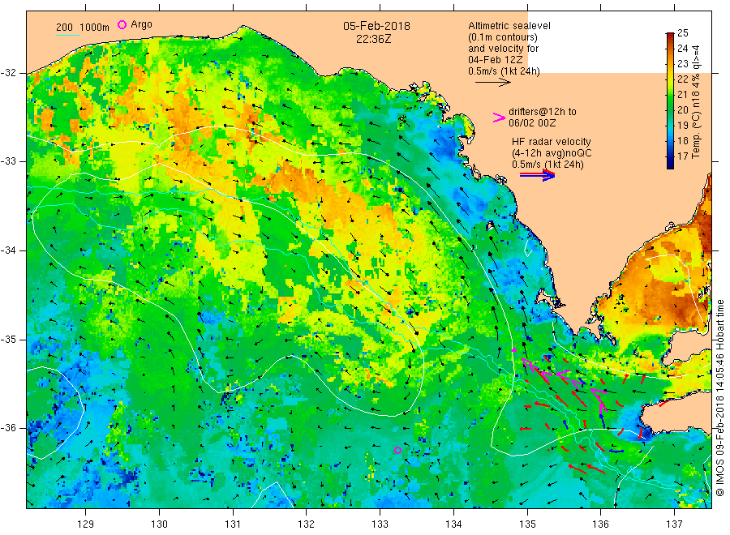Click the IMOS copyright timestamp text
The height and width of the screenshot is (535, 730).
pyautogui.click(x=719, y=398)
